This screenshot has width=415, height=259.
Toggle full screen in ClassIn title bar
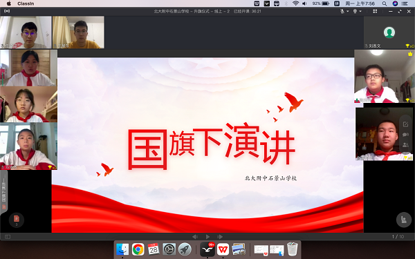tap(400, 11)
